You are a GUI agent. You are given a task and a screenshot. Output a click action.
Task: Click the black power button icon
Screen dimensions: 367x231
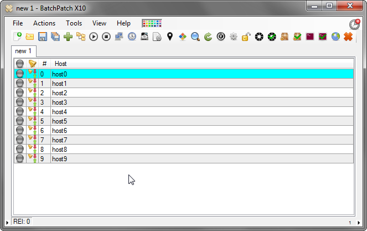click(221, 37)
